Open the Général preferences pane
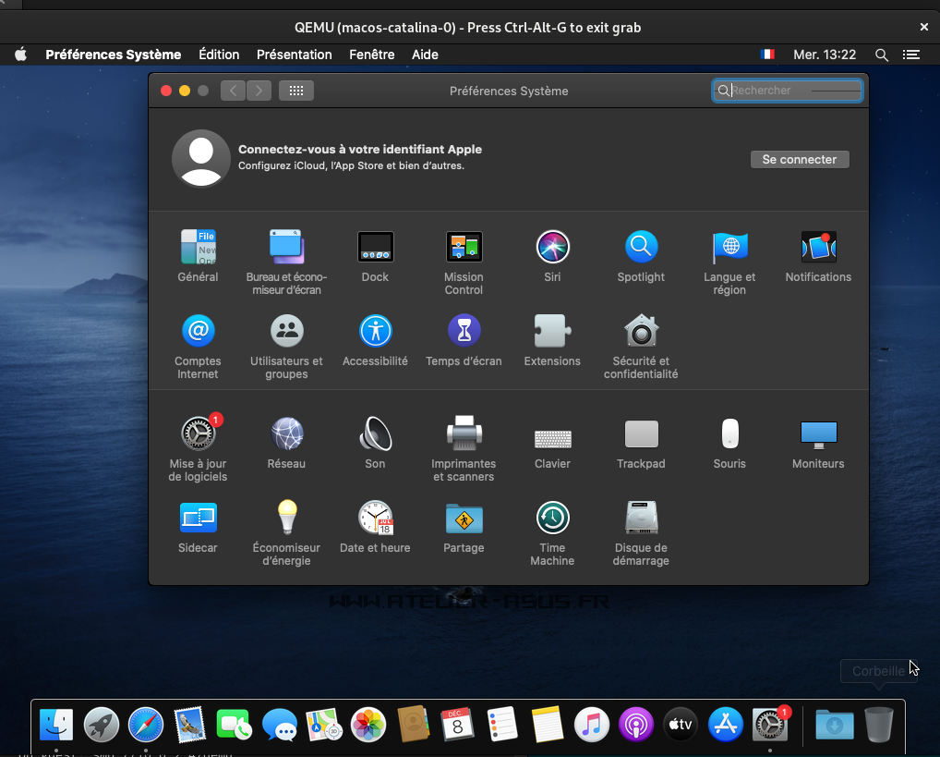940x757 pixels. pyautogui.click(x=198, y=248)
